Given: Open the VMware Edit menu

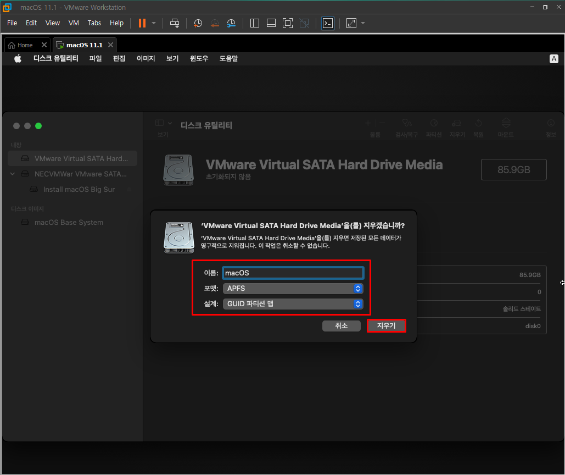Looking at the screenshot, I should tap(31, 23).
